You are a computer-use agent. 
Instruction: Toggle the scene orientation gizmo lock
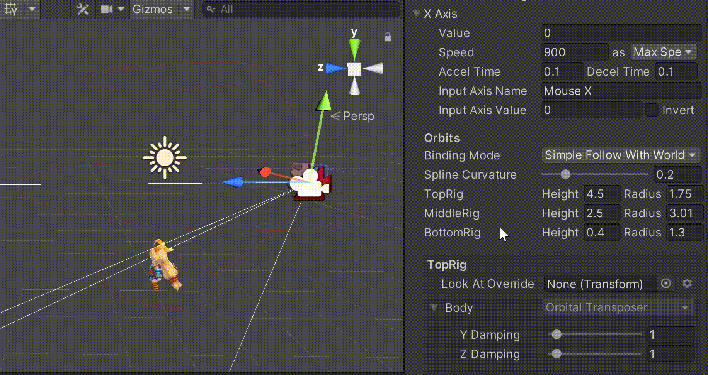coord(388,37)
